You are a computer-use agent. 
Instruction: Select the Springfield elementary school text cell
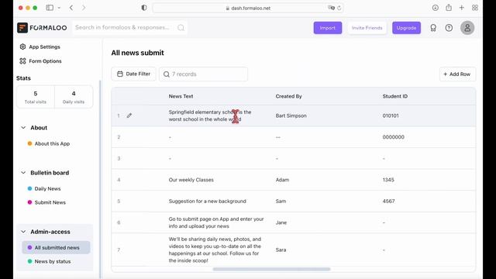[210, 115]
